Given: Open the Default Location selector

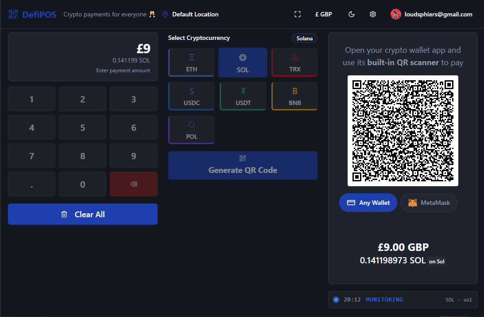Looking at the screenshot, I should 190,14.
